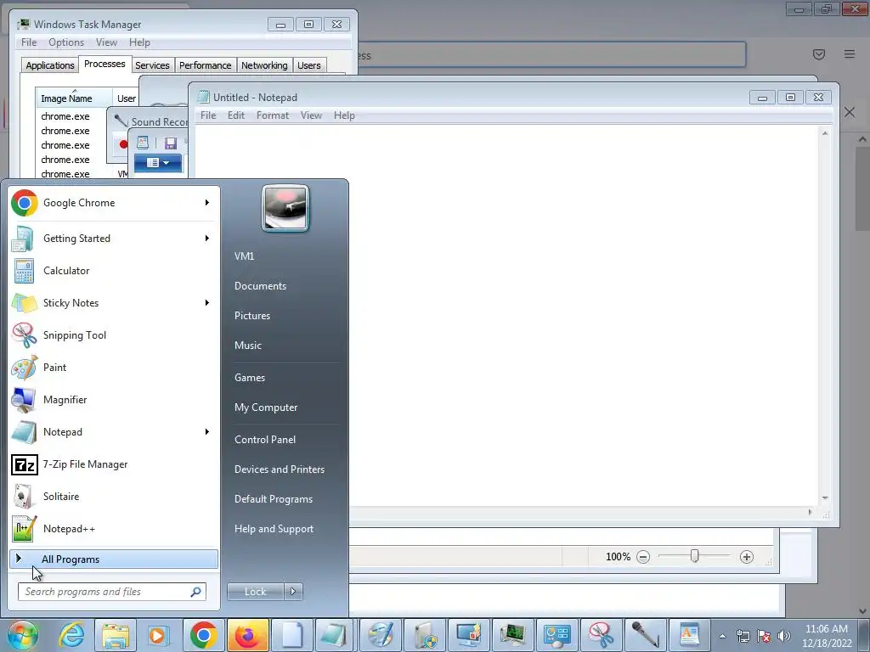Image resolution: width=870 pixels, height=652 pixels.
Task: Open Solitaire from the Start menu
Action: pyautogui.click(x=114, y=496)
